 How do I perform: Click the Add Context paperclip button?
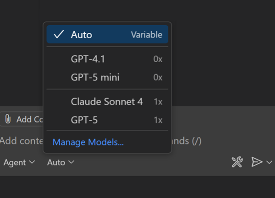22,119
